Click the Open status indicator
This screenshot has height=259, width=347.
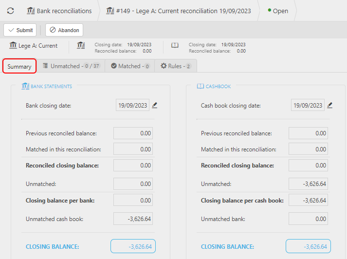[278, 11]
